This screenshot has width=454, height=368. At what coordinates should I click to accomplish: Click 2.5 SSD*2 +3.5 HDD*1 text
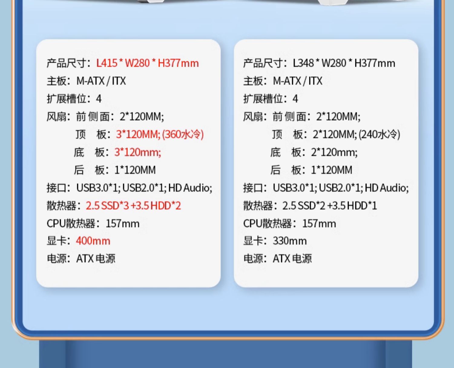click(330, 206)
